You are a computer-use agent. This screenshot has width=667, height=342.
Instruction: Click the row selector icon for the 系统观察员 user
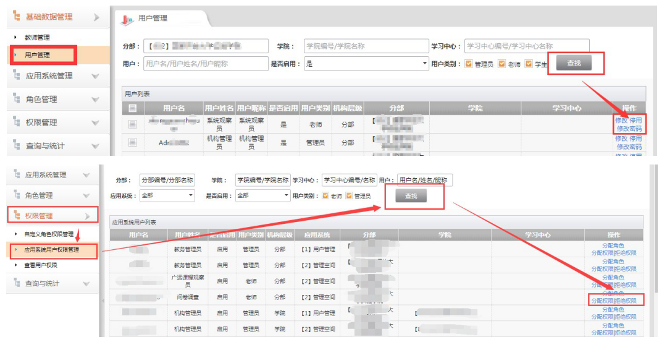point(132,124)
